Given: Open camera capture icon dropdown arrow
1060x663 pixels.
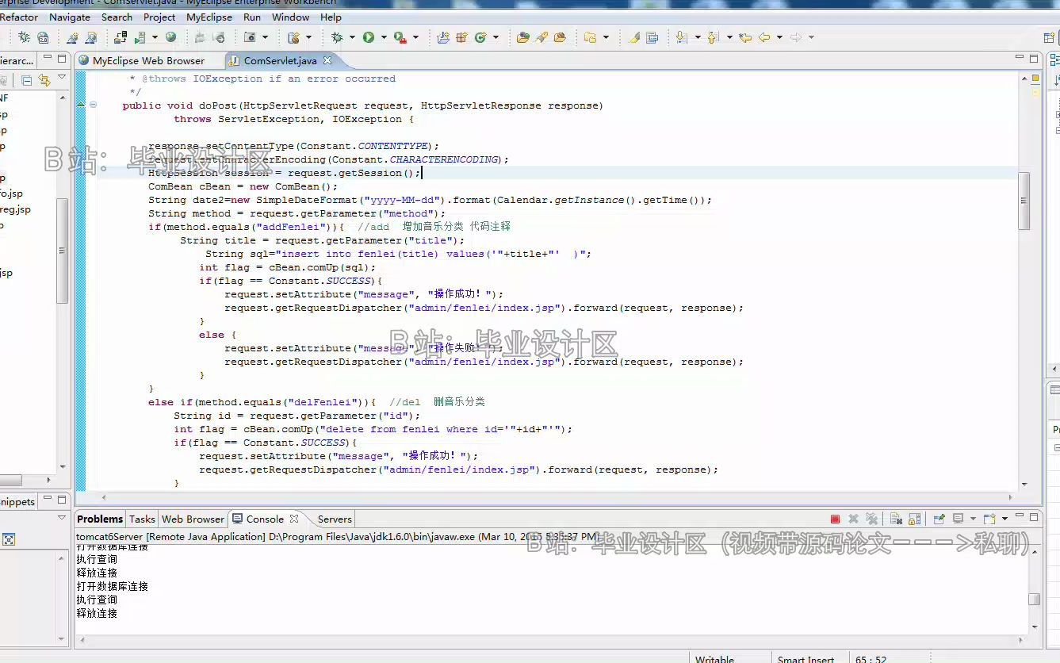Looking at the screenshot, I should [265, 37].
